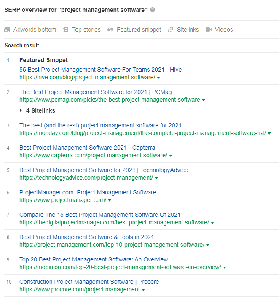
Task: Click the projectmanager.com green URL
Action: point(63,200)
